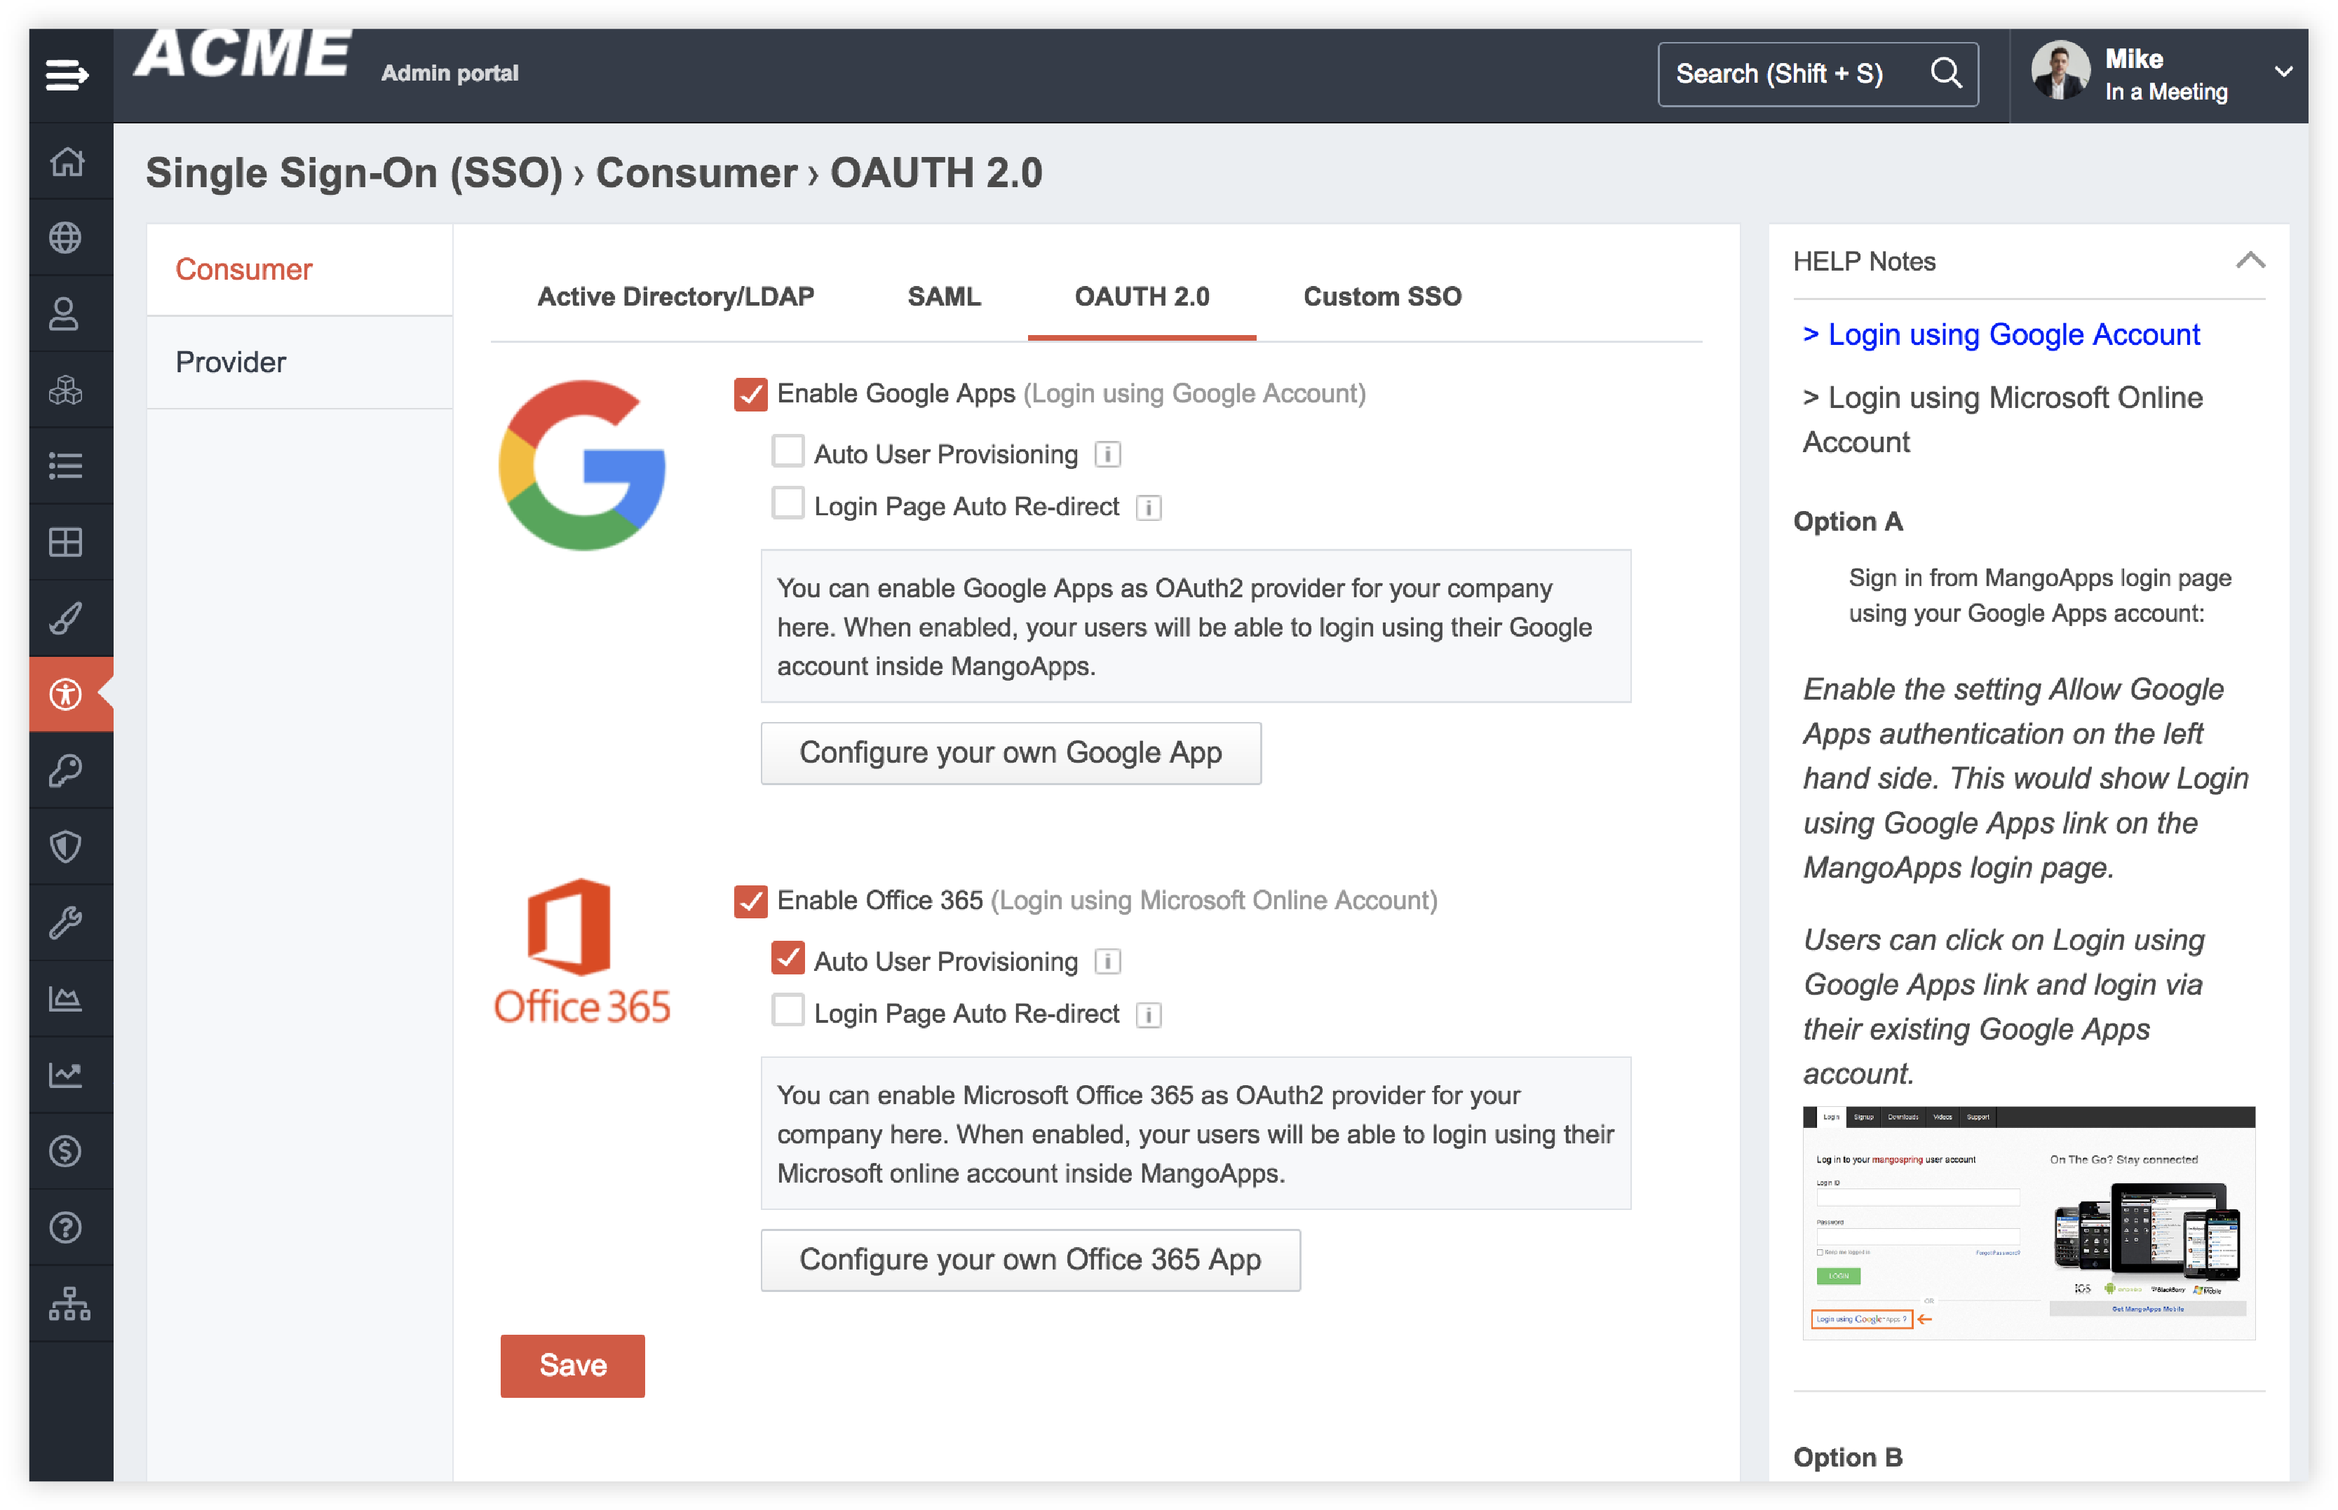
Task: Select Provider in the left panel
Action: [299, 363]
